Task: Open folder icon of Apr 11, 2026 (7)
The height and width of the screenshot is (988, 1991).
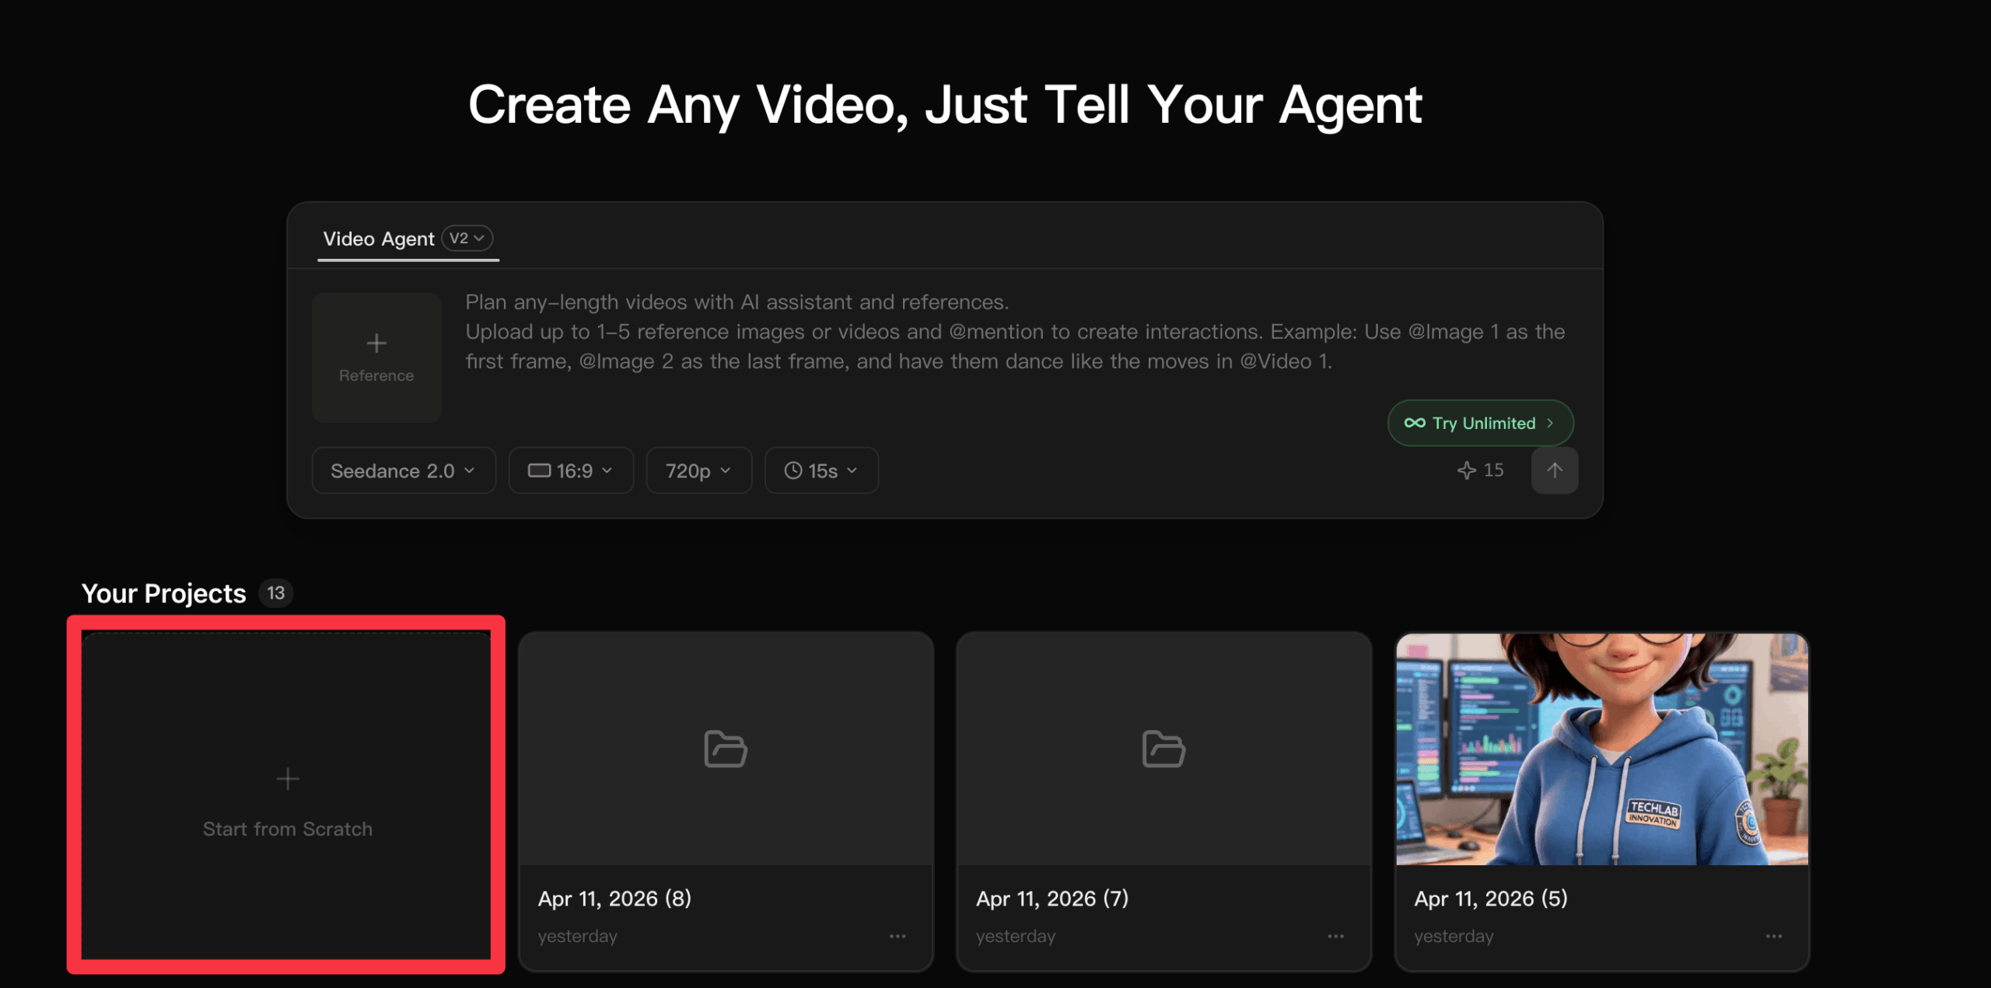Action: tap(1163, 749)
